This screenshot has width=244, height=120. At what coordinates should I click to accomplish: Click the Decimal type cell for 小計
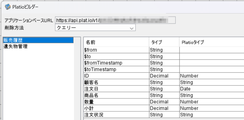click(x=164, y=108)
